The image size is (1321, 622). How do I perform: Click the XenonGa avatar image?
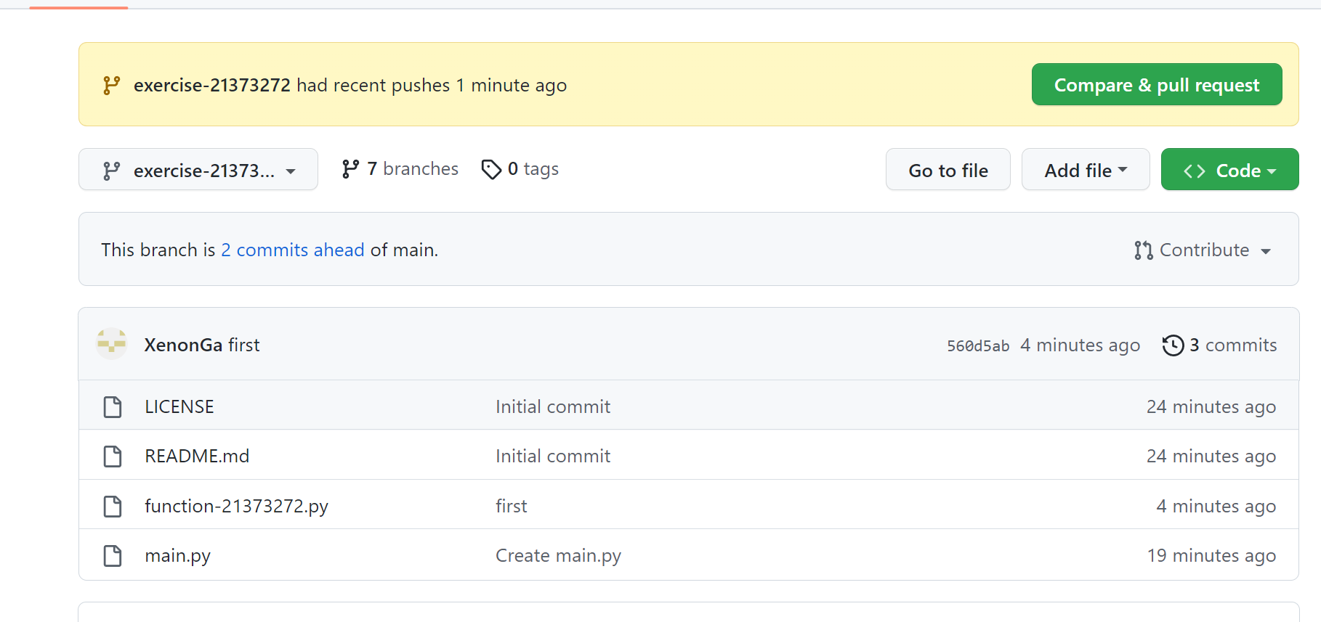tap(112, 344)
